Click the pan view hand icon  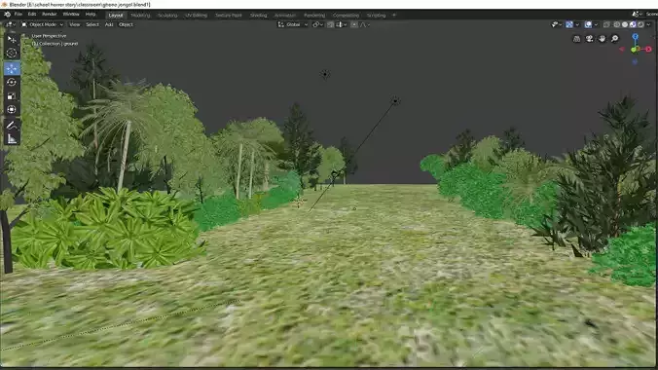click(603, 39)
